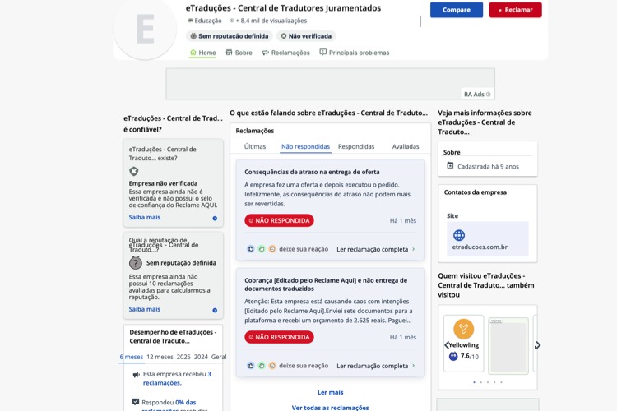Click the Reclamações megaphone icon in header
Viewport: 617px width, 411px height.
(x=266, y=53)
